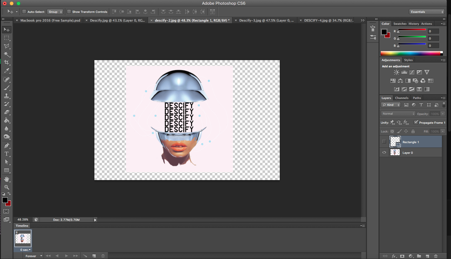The width and height of the screenshot is (451, 259).
Task: Select the Blur tool
Action: pyautogui.click(x=7, y=128)
